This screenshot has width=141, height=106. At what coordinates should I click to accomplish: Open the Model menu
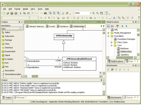click(x=25, y=9)
